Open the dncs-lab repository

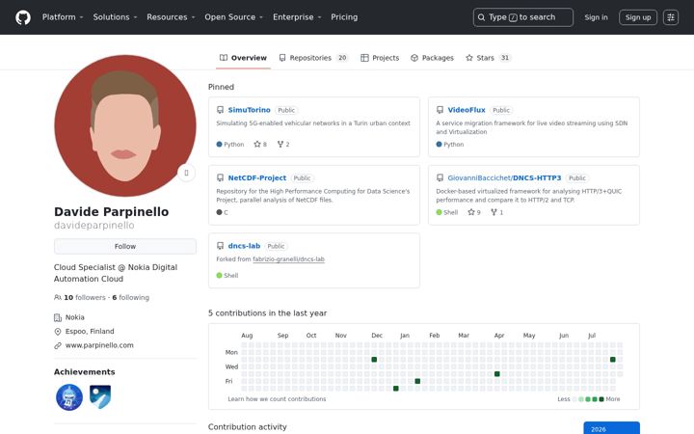[x=244, y=246]
